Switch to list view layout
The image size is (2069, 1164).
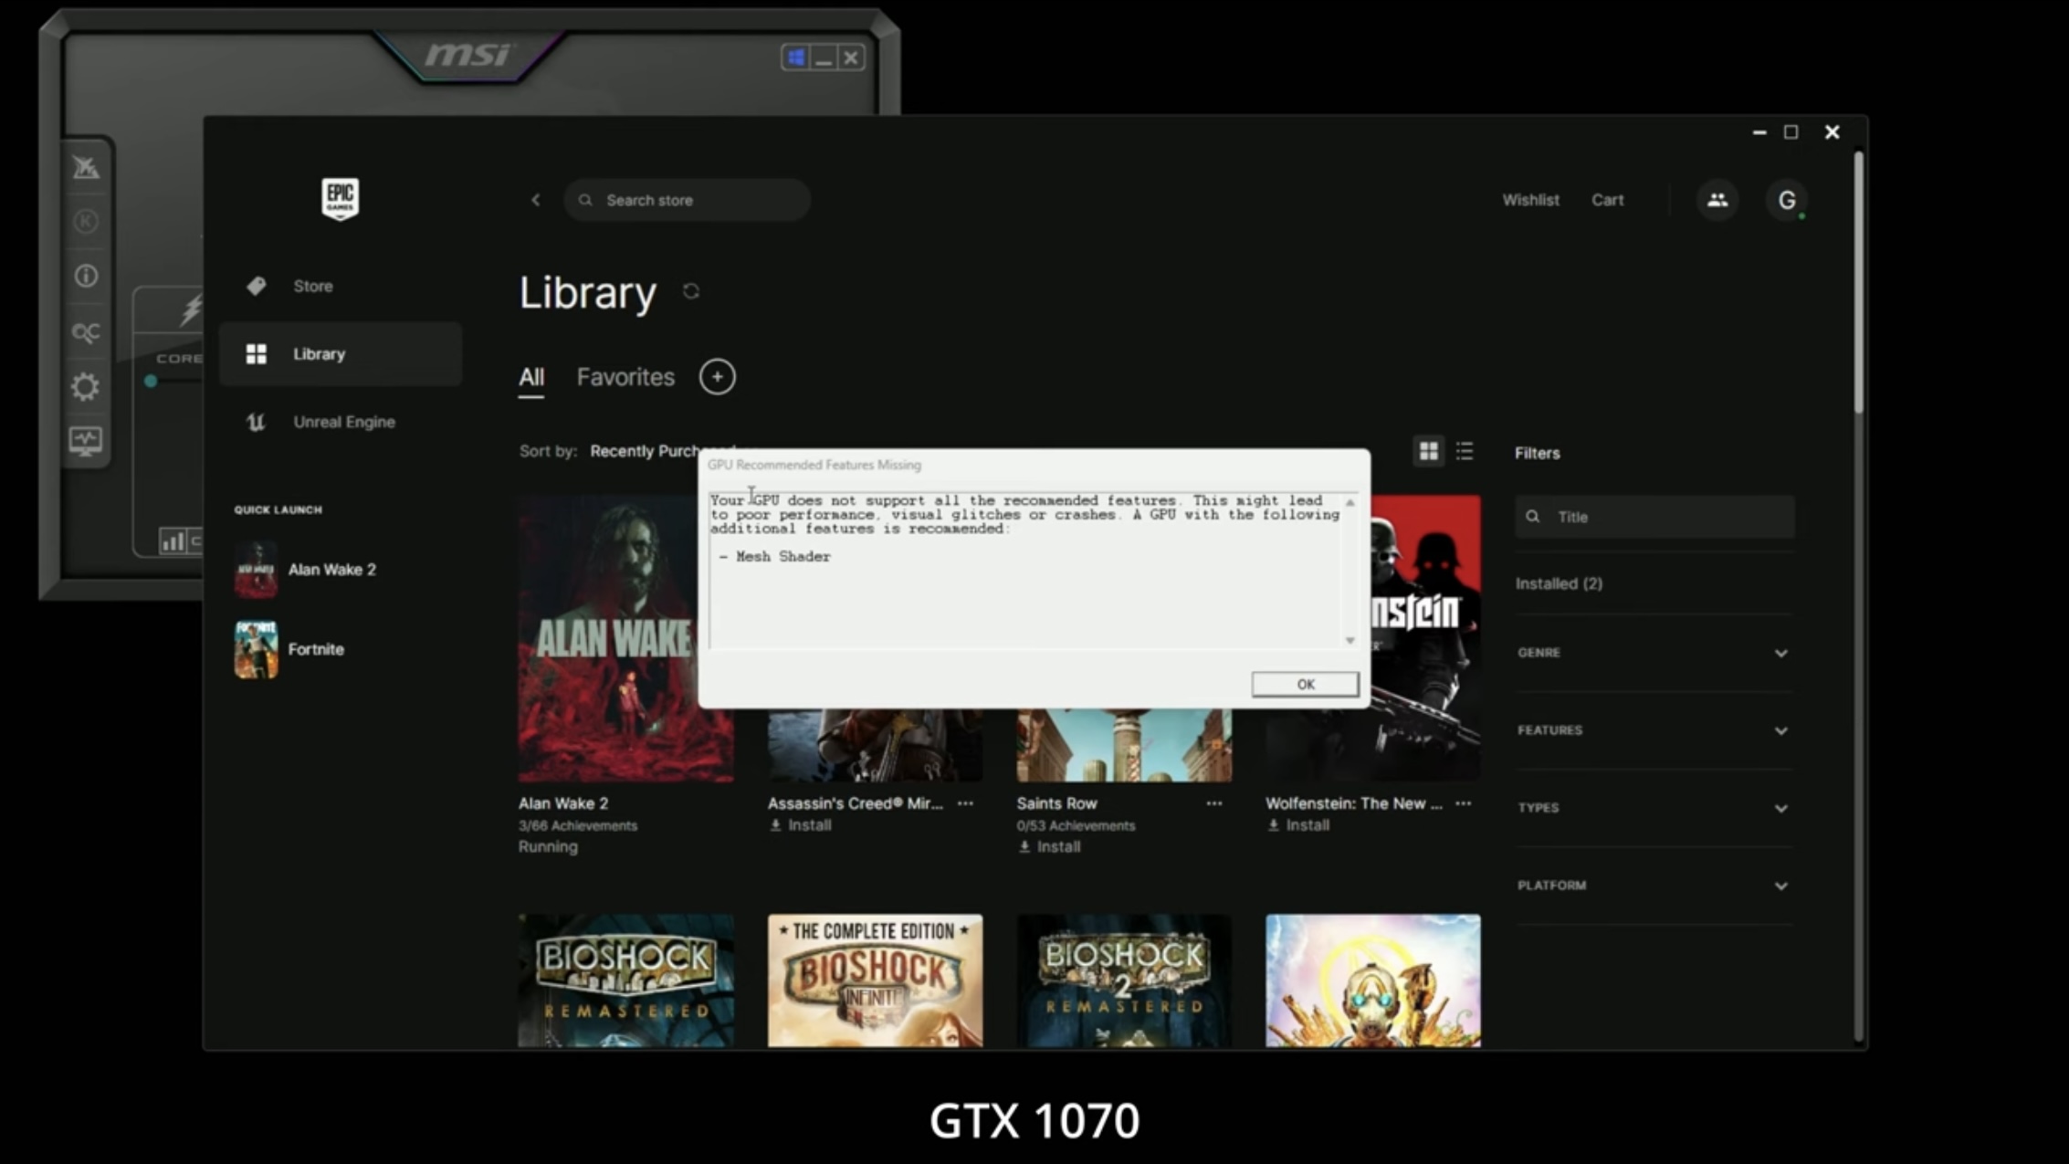tap(1465, 451)
